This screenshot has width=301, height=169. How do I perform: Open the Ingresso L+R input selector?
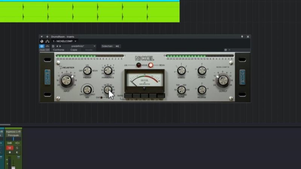tap(13, 132)
